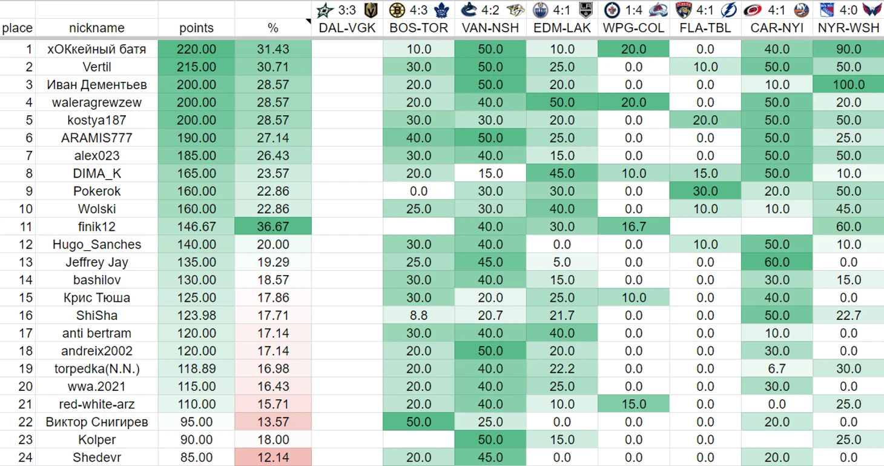This screenshot has height=466, width=884.
Task: Click the percent value 12.14
Action: click(x=273, y=458)
